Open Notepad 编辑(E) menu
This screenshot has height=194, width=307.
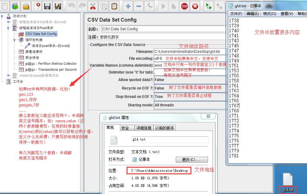252,14
